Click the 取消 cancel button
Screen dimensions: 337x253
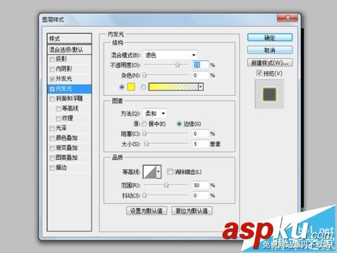tap(270, 50)
